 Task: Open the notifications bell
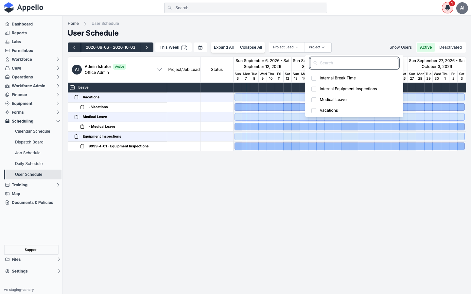pos(447,8)
